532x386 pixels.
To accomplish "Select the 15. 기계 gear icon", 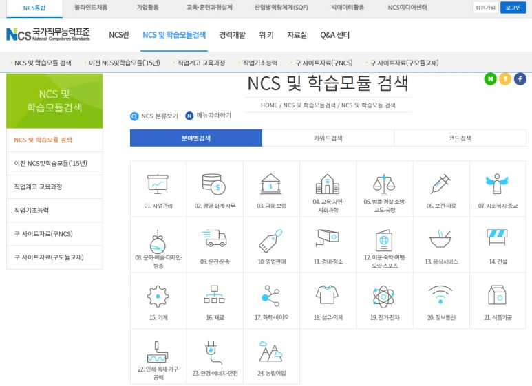I will coord(158,297).
